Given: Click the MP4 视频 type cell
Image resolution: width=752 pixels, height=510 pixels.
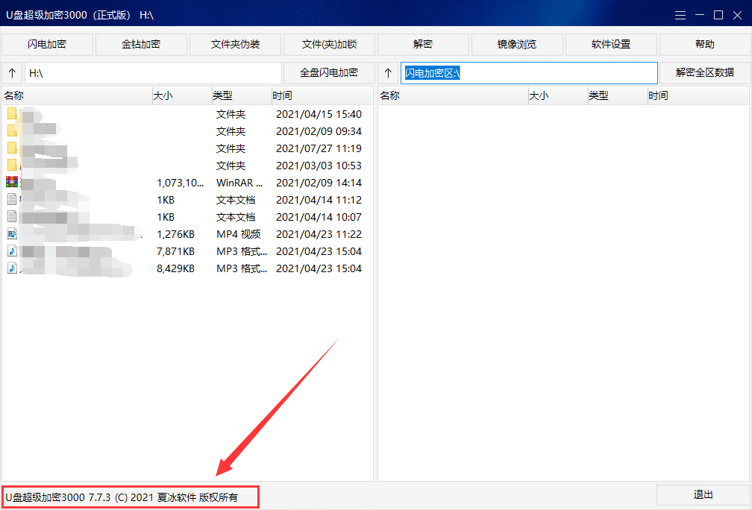Looking at the screenshot, I should tap(239, 234).
